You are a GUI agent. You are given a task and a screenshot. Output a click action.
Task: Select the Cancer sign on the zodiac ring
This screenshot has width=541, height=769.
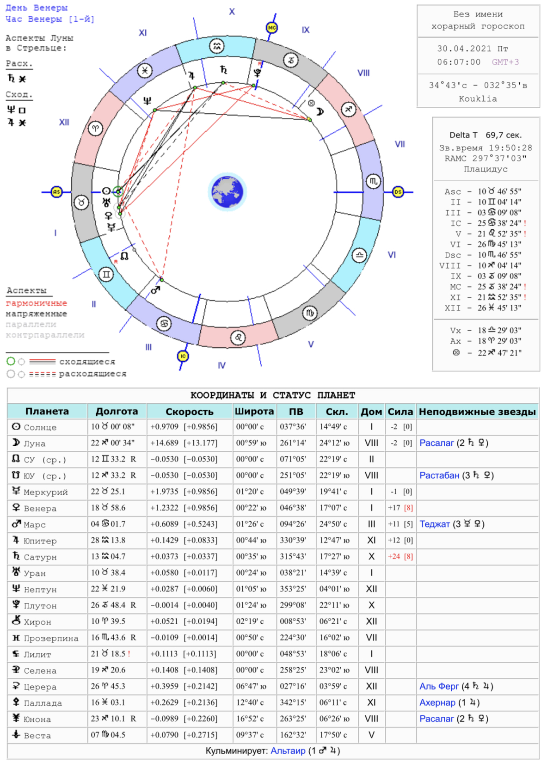click(164, 323)
